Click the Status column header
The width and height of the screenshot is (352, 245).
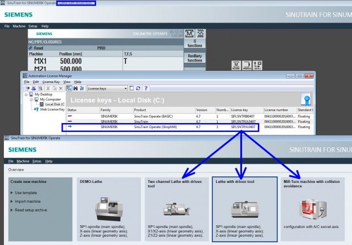83,110
